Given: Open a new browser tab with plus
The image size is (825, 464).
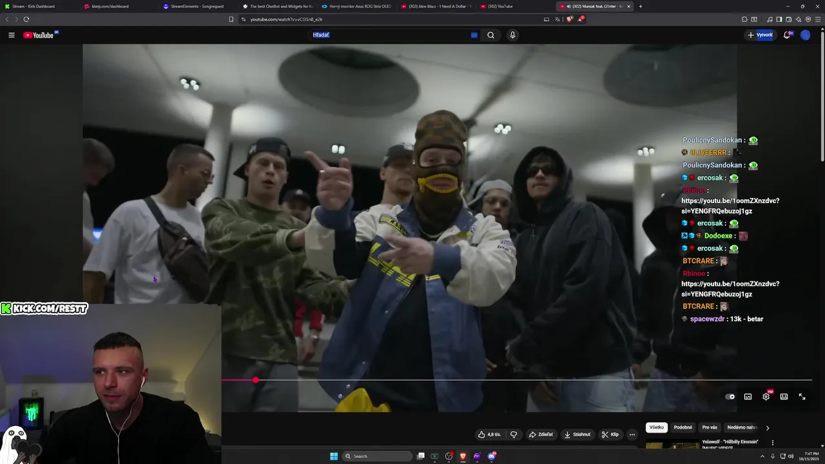Looking at the screenshot, I should click(x=640, y=6).
